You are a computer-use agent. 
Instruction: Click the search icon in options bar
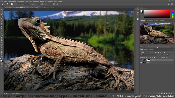169,4
